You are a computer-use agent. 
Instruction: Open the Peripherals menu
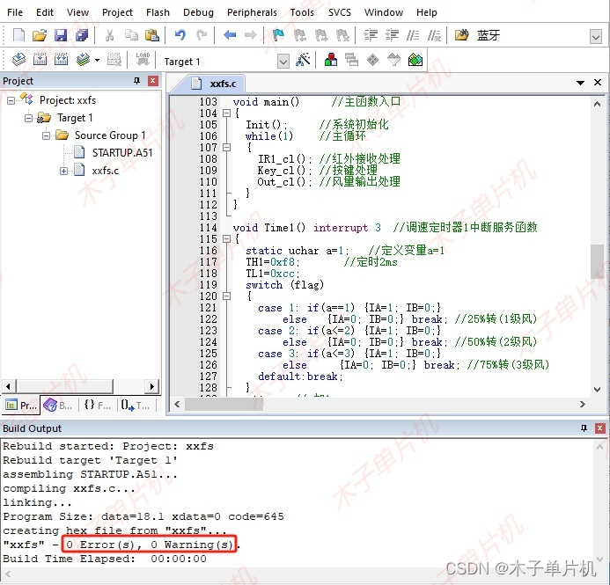coord(252,12)
